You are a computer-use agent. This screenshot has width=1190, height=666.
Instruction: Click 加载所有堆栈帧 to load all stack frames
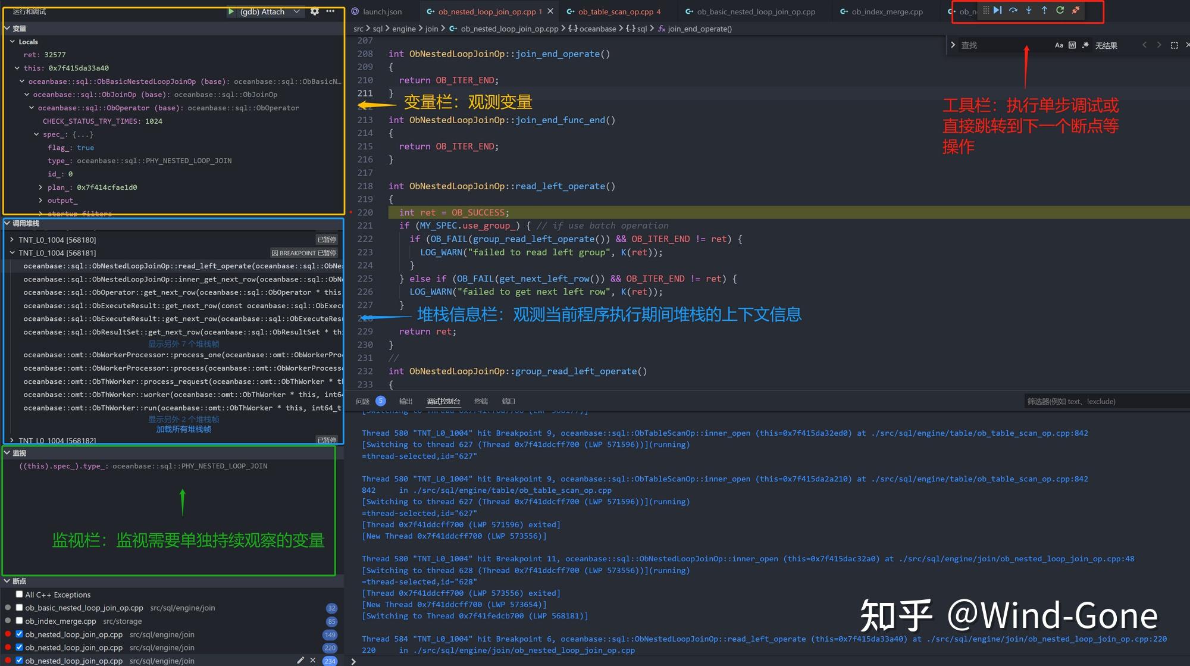[x=184, y=429]
